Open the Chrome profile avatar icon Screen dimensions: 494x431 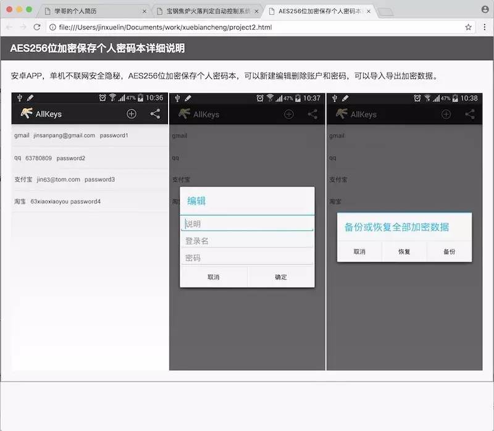click(x=484, y=9)
